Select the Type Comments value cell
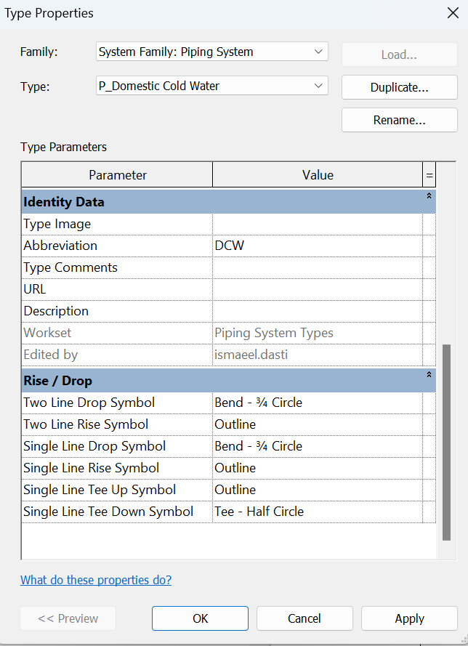 coord(318,267)
